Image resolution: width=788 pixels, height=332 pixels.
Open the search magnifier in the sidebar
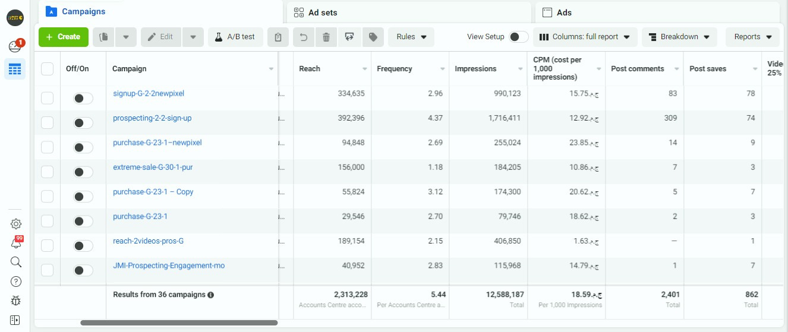tap(16, 262)
